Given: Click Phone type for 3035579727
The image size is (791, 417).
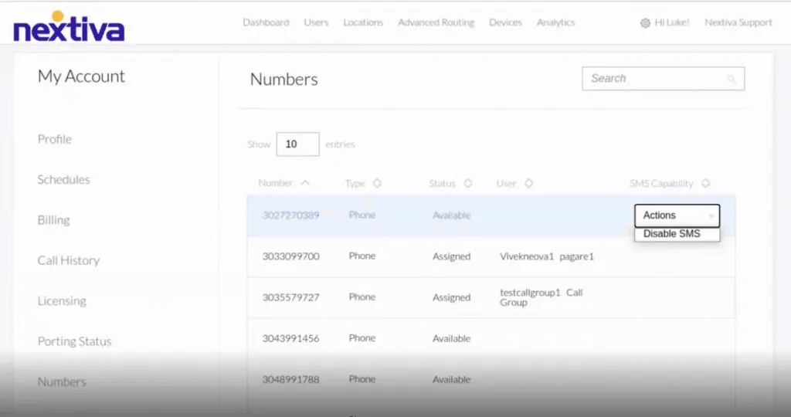Looking at the screenshot, I should pos(362,297).
